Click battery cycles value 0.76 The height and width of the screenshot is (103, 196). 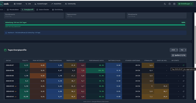coord(118,71)
